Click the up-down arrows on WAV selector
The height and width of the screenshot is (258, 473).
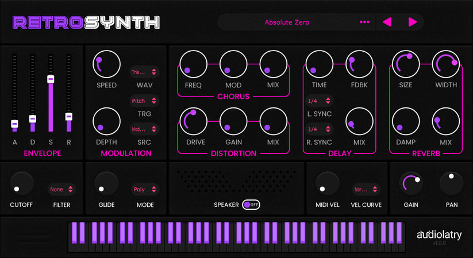(x=154, y=72)
